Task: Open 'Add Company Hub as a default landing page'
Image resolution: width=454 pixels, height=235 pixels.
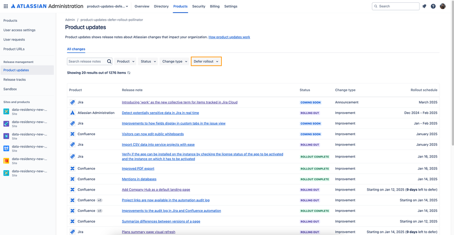Action: pos(156,190)
